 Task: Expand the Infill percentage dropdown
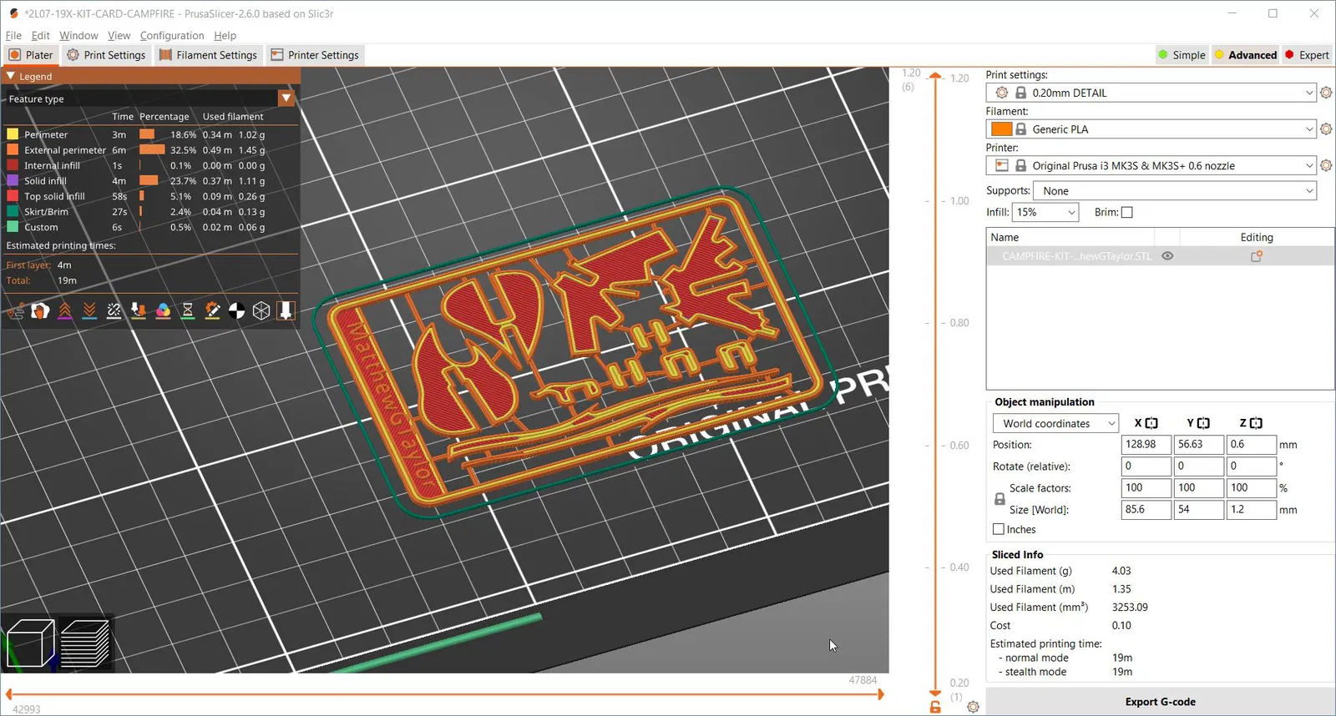point(1045,213)
